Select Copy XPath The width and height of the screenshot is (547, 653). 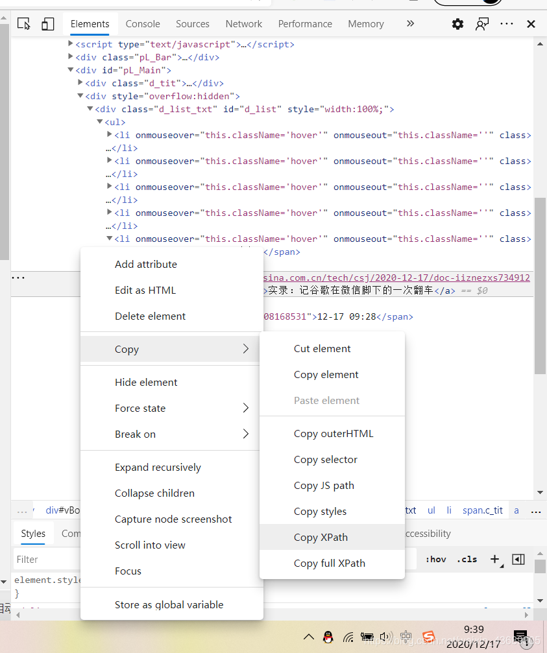pyautogui.click(x=332, y=537)
